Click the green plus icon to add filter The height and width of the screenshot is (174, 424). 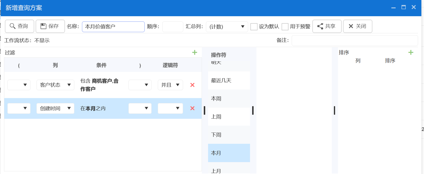194,52
